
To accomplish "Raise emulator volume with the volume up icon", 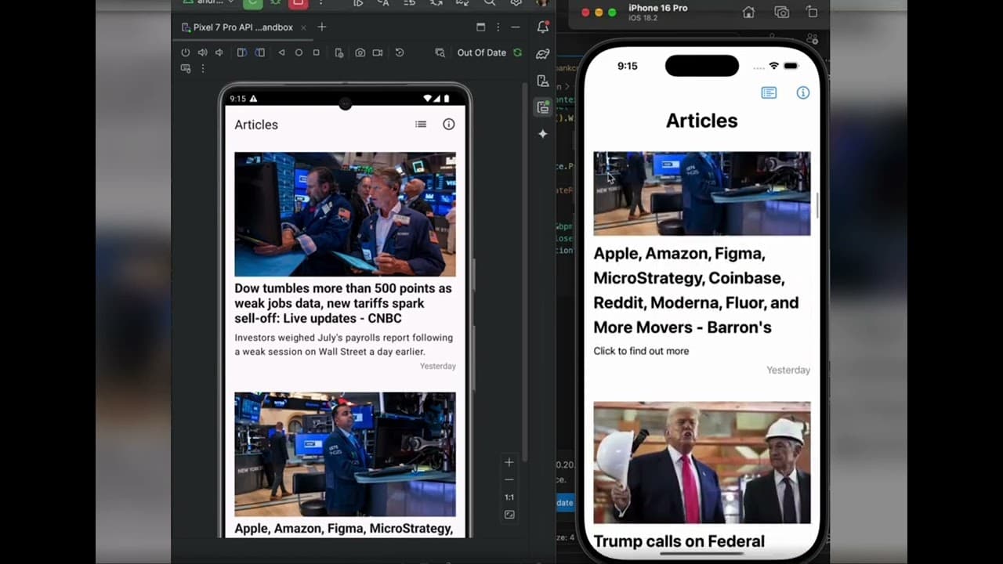I will click(202, 52).
